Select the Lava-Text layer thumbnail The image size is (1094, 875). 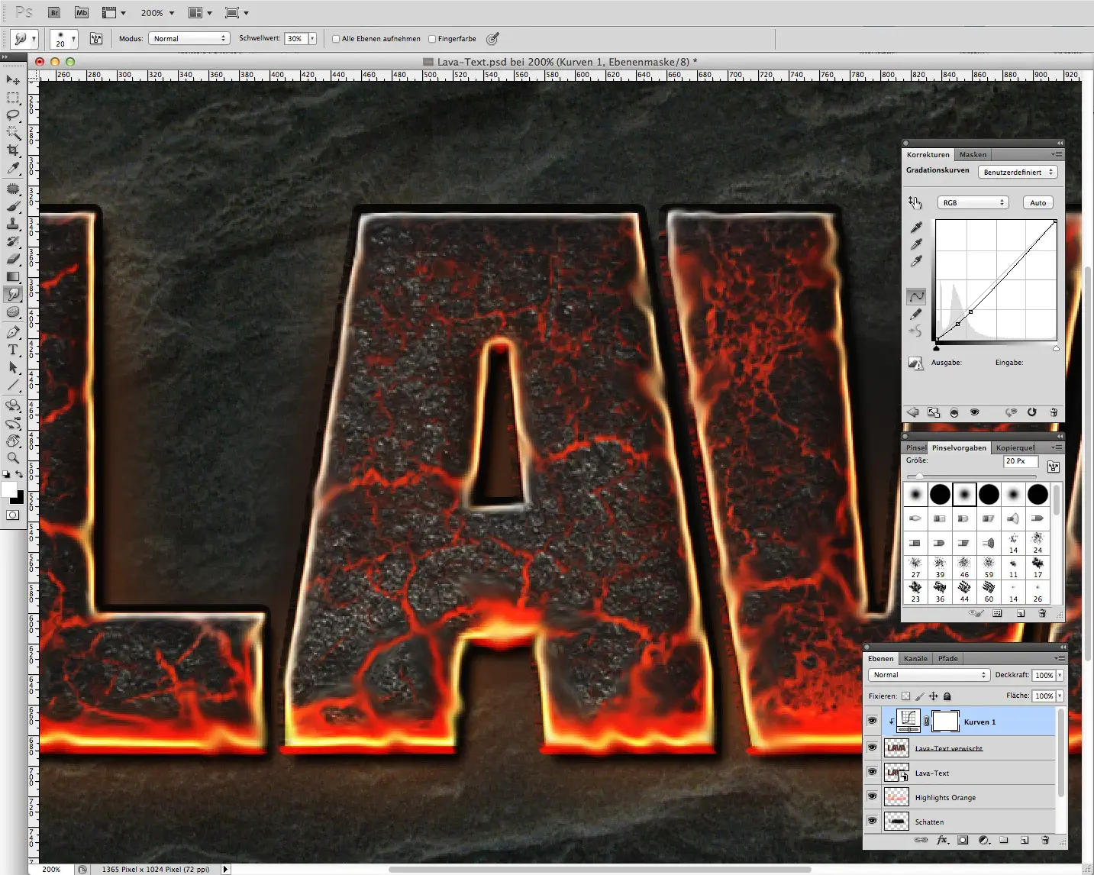(x=898, y=773)
